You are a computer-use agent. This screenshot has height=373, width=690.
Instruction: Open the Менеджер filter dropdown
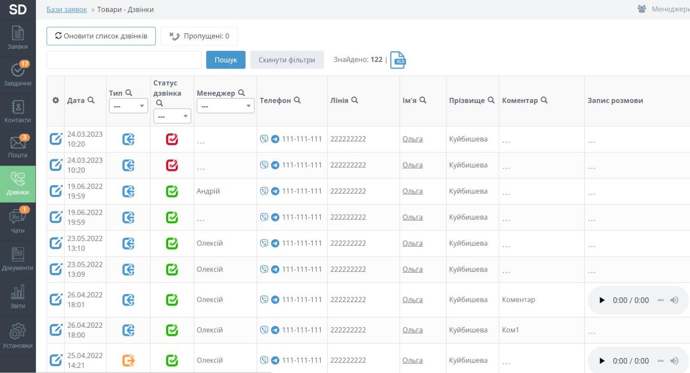[225, 106]
